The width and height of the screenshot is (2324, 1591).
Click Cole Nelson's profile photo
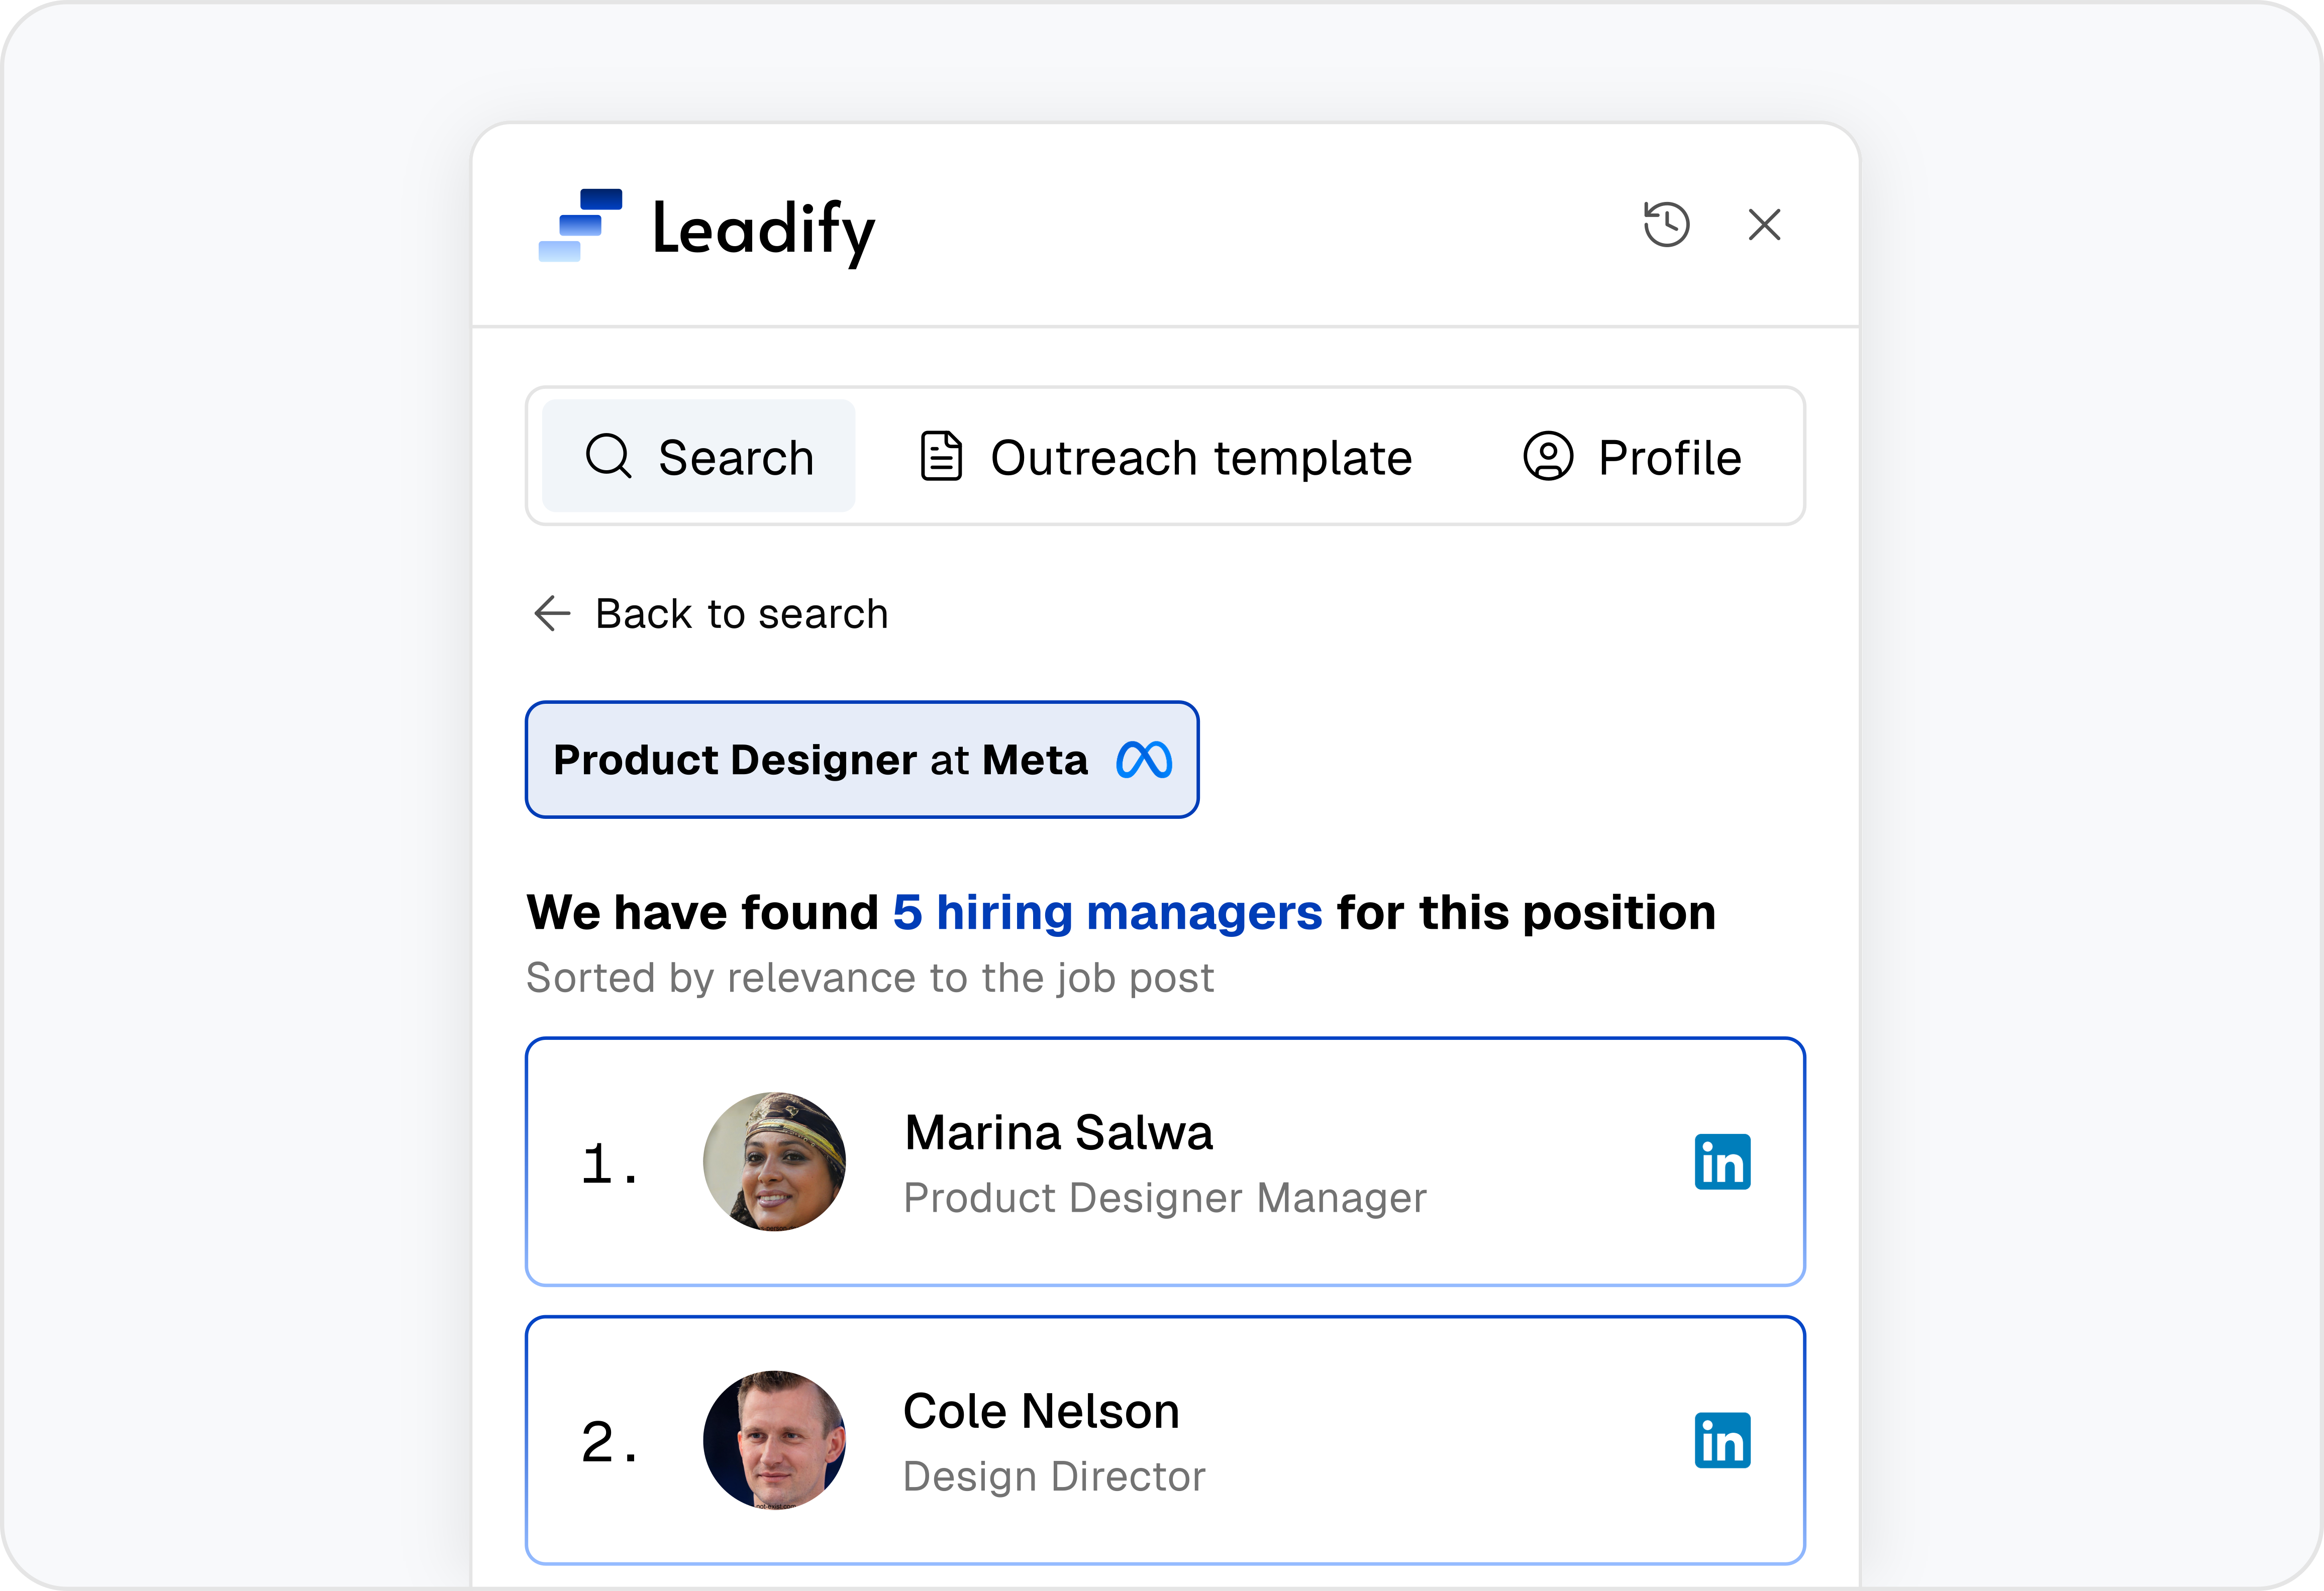774,1440
